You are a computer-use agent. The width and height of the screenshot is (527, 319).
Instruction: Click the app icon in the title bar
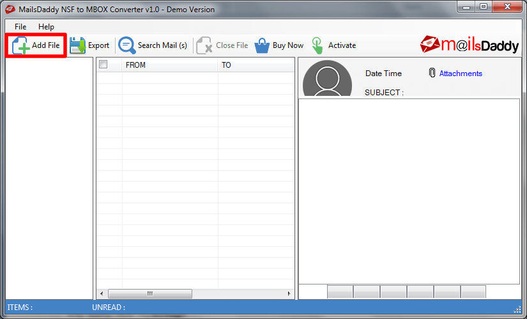coord(10,9)
